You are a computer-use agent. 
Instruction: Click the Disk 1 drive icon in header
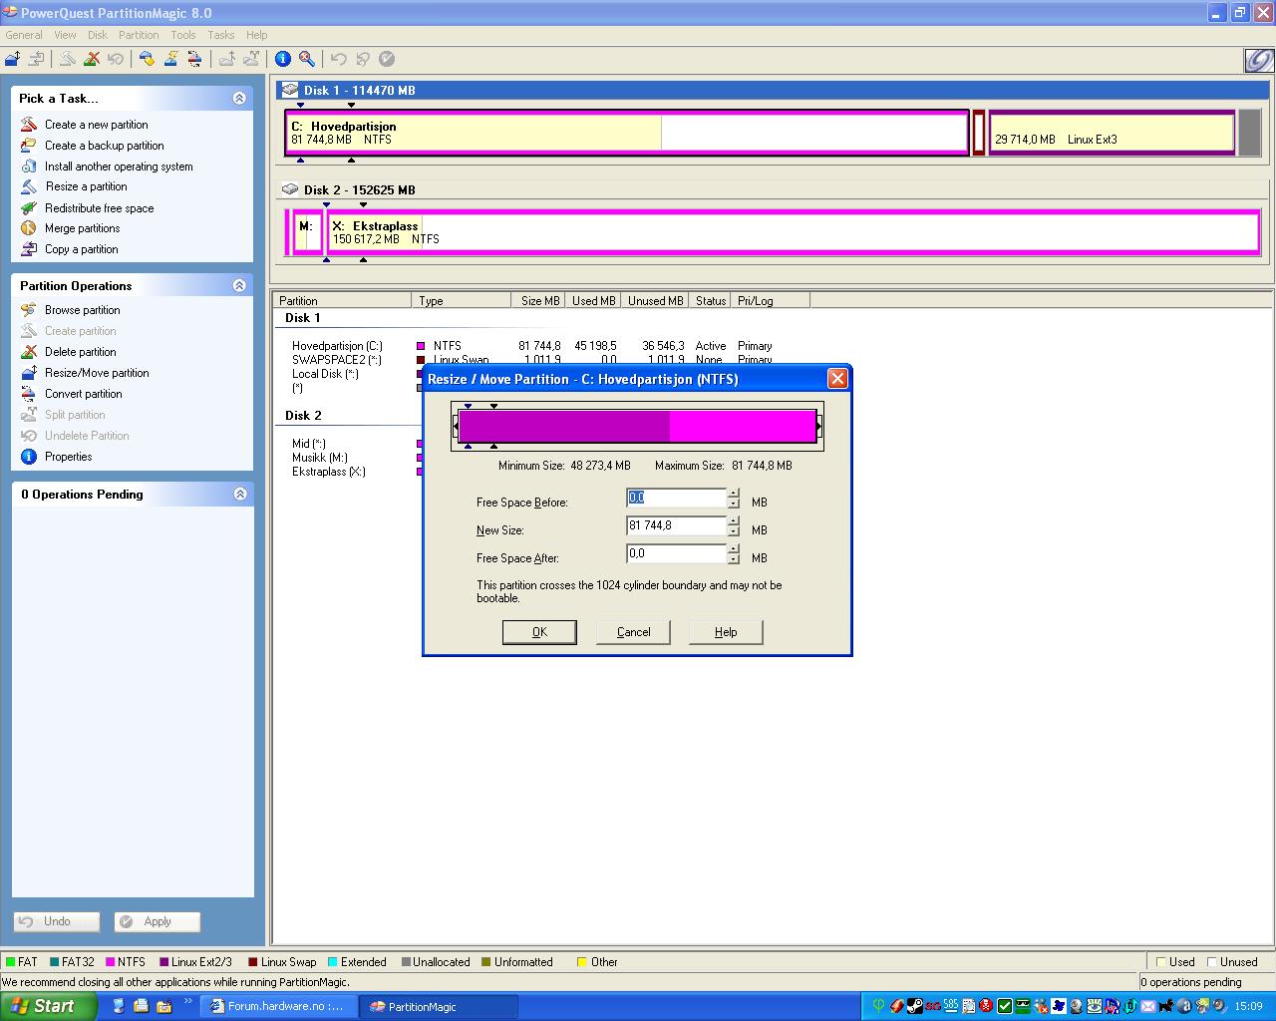pyautogui.click(x=290, y=90)
